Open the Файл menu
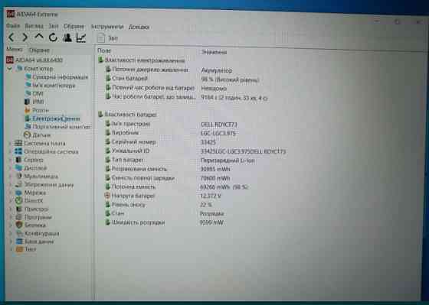Image resolution: width=429 pixels, height=305 pixels. coord(13,26)
